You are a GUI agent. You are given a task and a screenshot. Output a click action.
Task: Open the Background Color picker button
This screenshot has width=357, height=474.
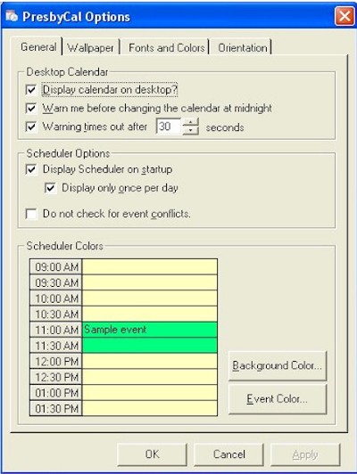point(277,366)
